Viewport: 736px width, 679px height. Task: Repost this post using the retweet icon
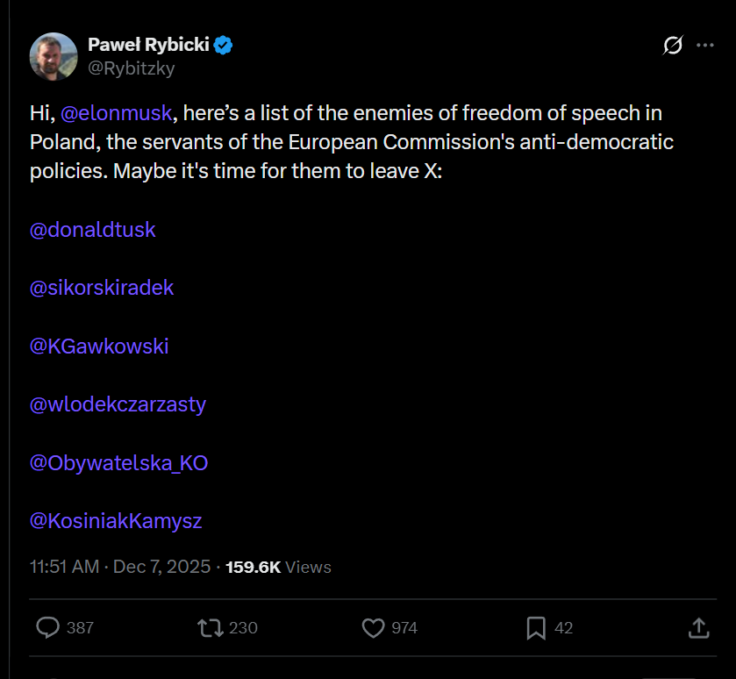209,627
